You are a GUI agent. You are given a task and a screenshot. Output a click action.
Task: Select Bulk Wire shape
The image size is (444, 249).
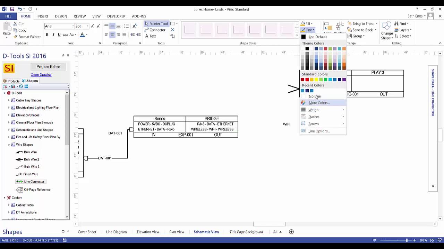26,152
